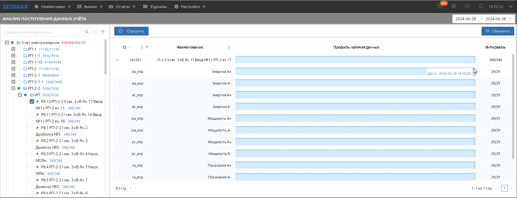Open the Журналы menu item
517x198 pixels.
coord(155,7)
